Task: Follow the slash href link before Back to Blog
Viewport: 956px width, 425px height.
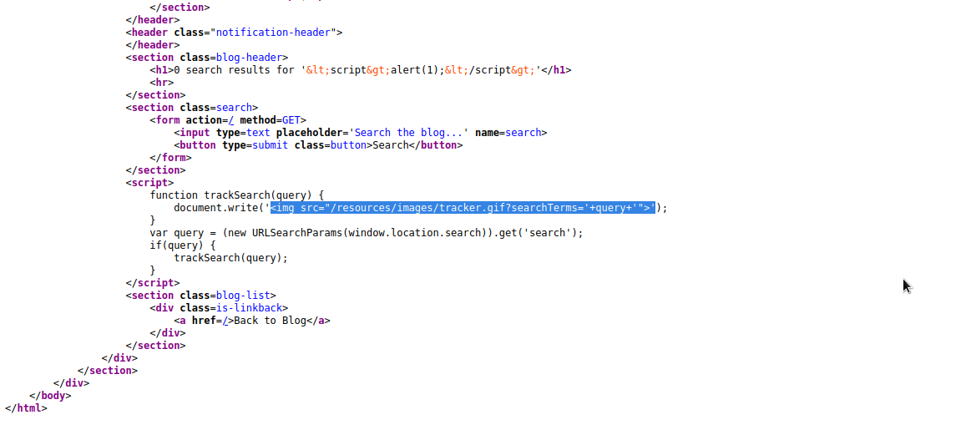Action: (x=225, y=321)
